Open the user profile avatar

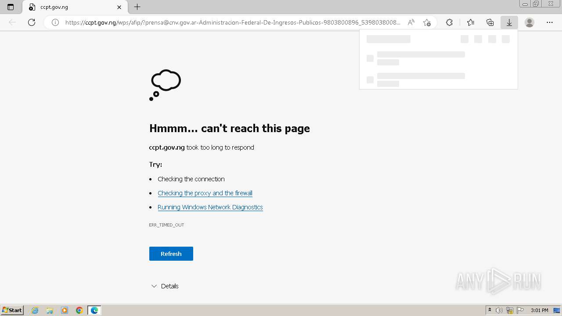[530, 22]
